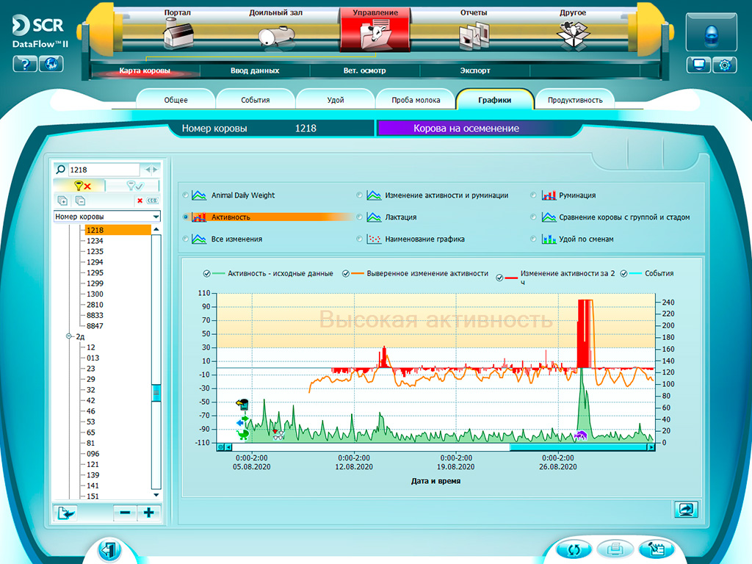The height and width of the screenshot is (564, 752).
Task: Click the refresh icon at bottom right
Action: pyautogui.click(x=574, y=549)
